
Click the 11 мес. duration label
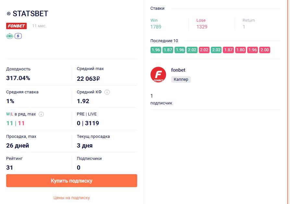[x=39, y=26]
